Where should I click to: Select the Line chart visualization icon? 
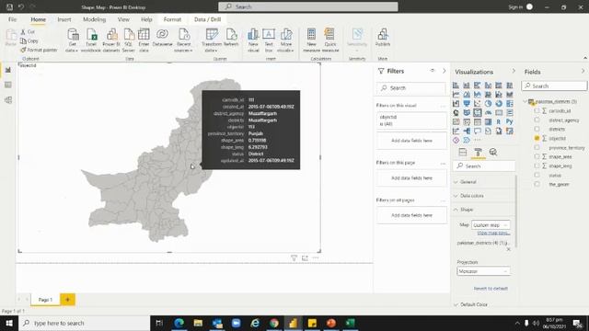pyautogui.click(x=456, y=94)
